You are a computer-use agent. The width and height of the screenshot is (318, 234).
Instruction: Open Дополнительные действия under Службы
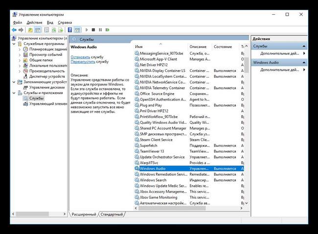point(279,53)
